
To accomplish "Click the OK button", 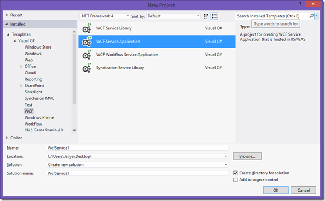I will pyautogui.click(x=276, y=190).
